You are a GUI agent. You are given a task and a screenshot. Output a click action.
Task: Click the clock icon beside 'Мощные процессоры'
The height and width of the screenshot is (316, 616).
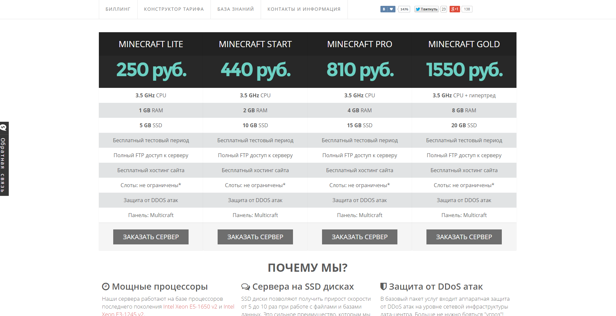[106, 286]
